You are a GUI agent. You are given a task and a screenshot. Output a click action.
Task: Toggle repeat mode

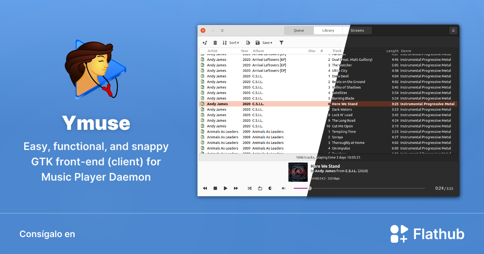(x=260, y=188)
